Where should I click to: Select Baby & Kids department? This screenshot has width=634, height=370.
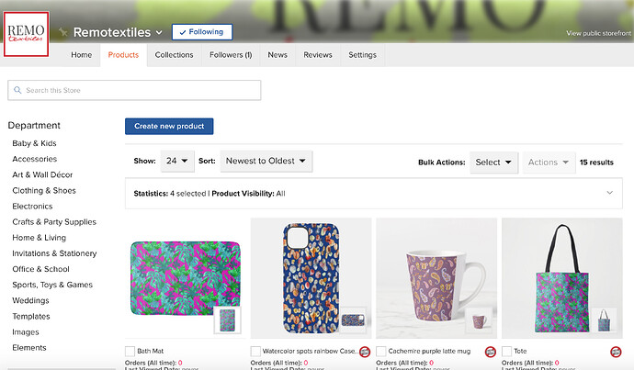[x=34, y=143]
